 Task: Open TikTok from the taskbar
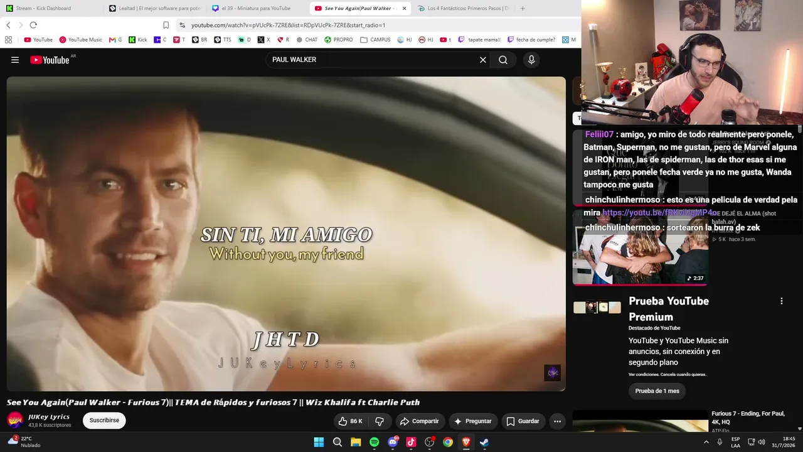coord(411,442)
